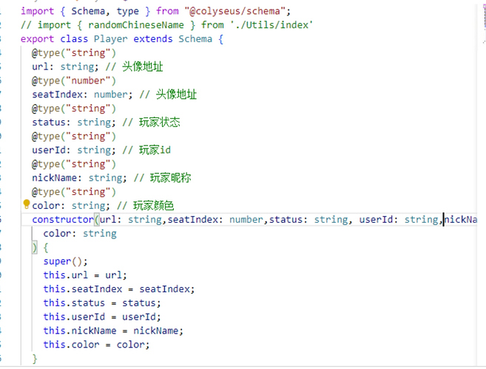This screenshot has height=369, width=486.
Task: Click the seatIndex property declaration
Action: tap(58, 94)
